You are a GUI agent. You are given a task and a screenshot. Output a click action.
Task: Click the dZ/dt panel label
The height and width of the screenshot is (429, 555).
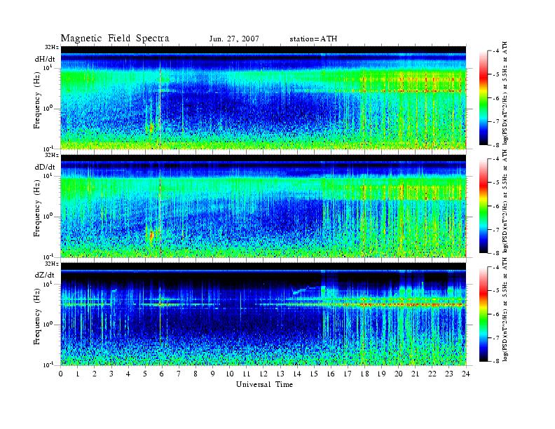pyautogui.click(x=45, y=275)
